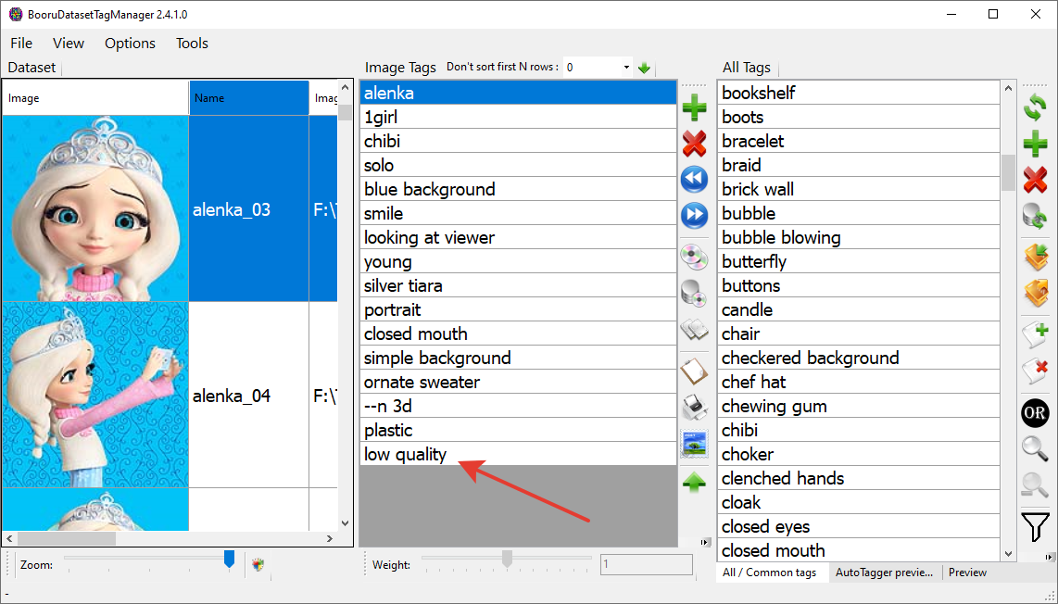Viewport: 1058px width, 604px height.
Task: Click the green plus beside the All Tags list
Action: pos(1035,144)
